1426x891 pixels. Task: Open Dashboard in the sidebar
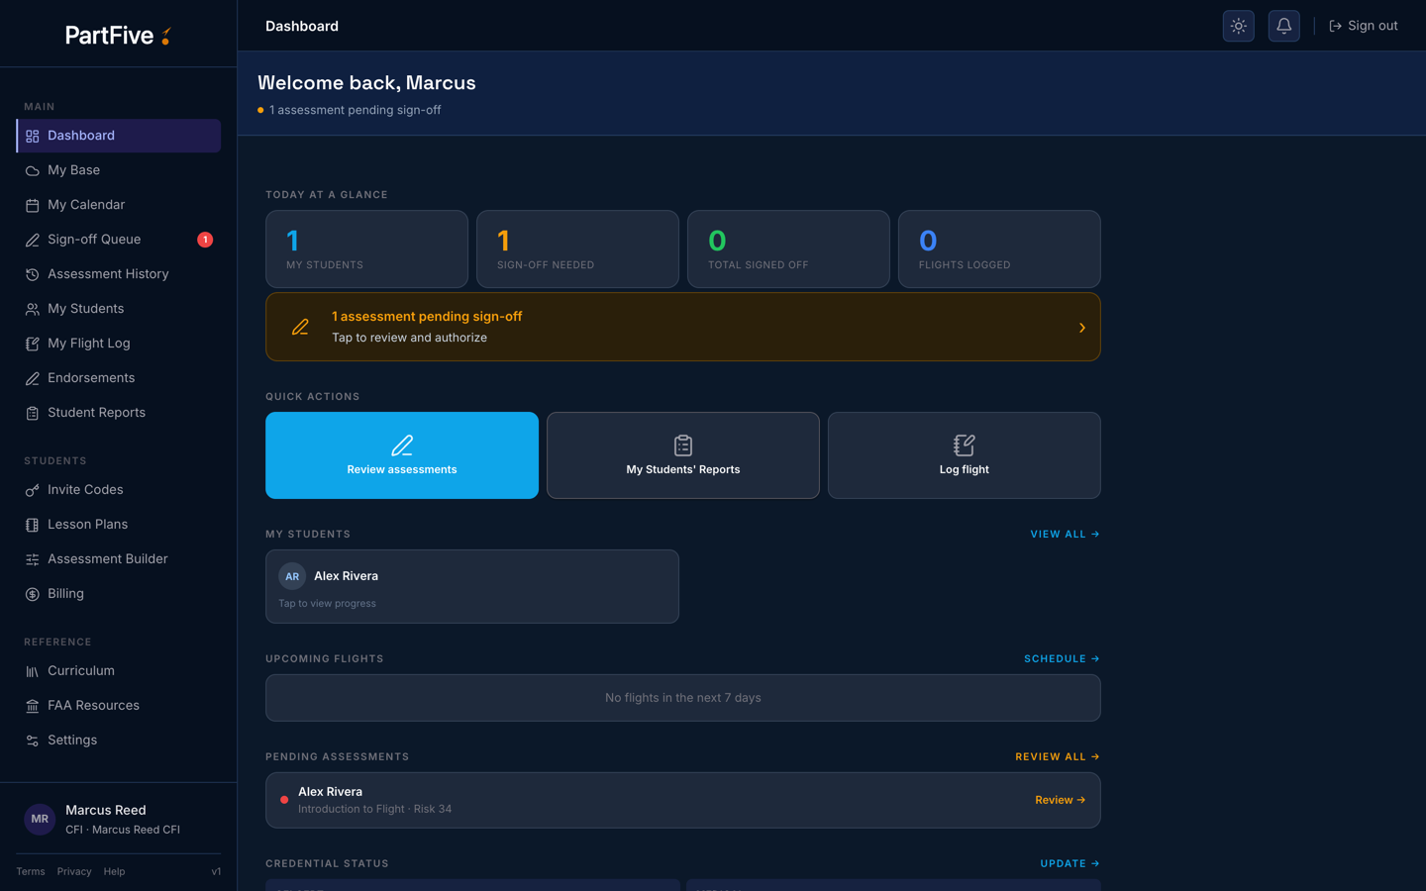click(x=119, y=136)
